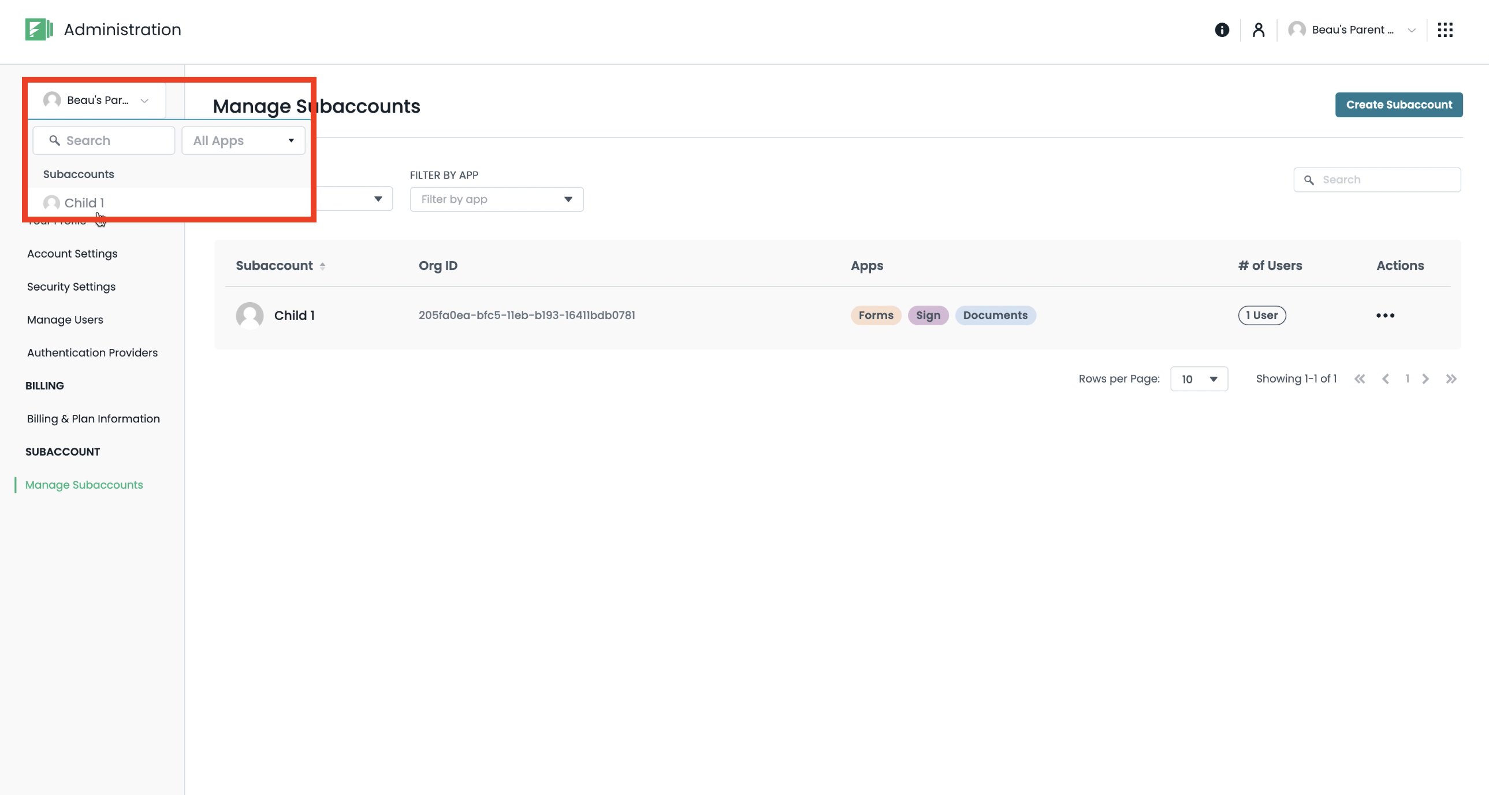The width and height of the screenshot is (1489, 795).
Task: Select Child 1 in the subaccounts switcher list
Action: coord(84,203)
